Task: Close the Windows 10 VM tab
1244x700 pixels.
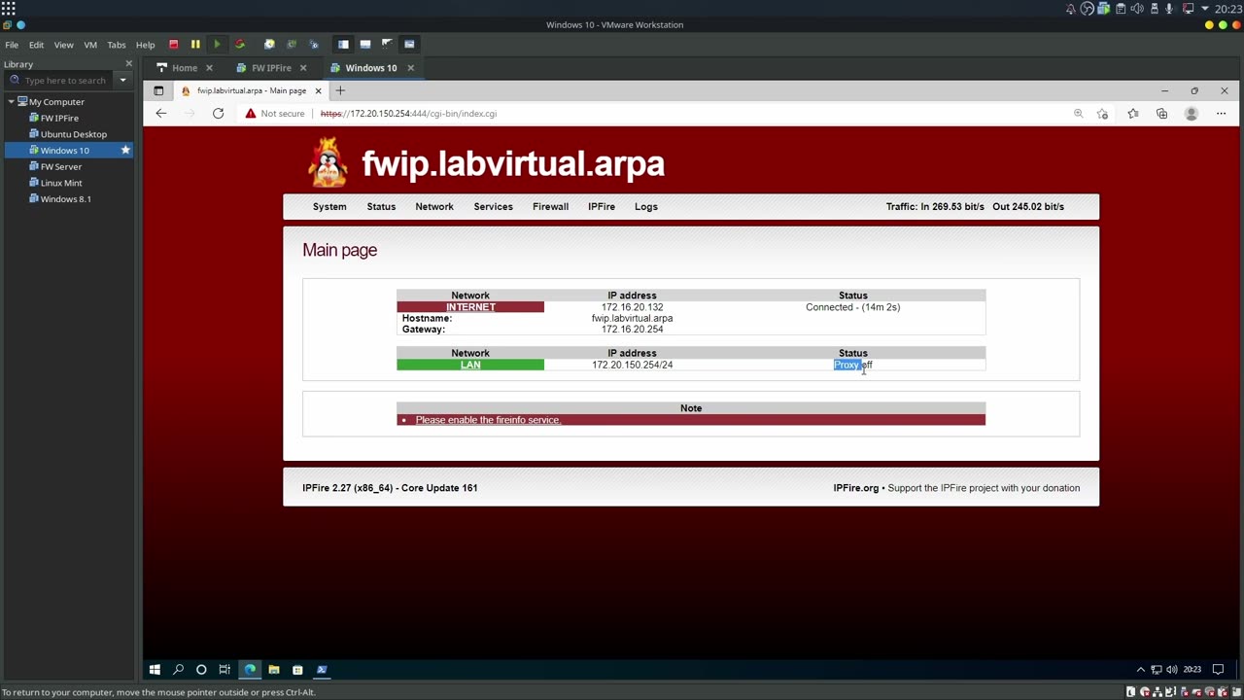Action: [410, 68]
